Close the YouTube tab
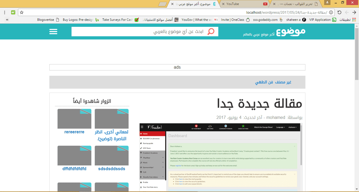The image size is (359, 192). [x=223, y=4]
